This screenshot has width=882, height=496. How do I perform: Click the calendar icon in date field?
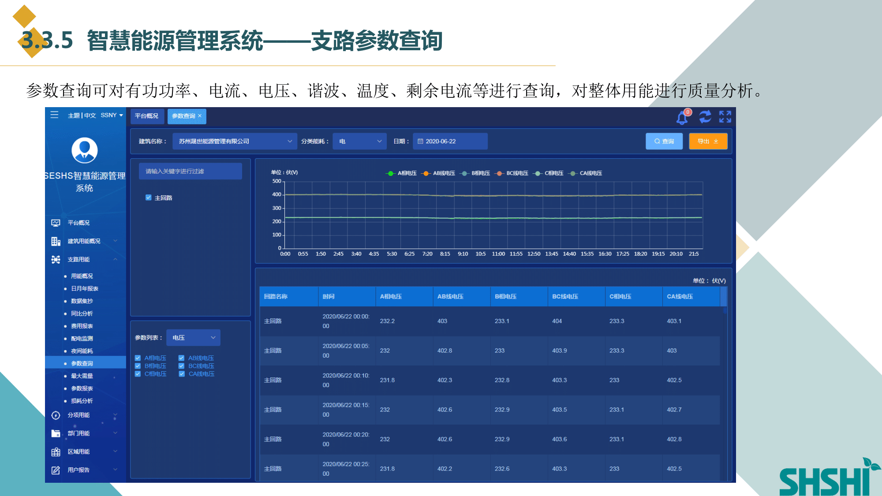pyautogui.click(x=420, y=142)
